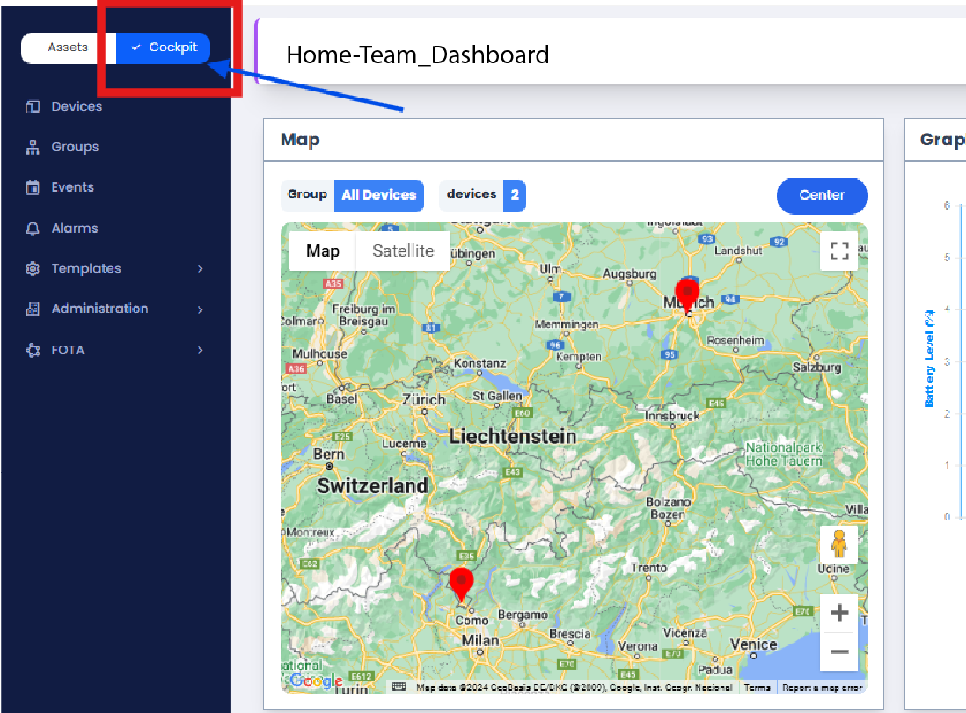Open the All Devices group selector
Viewport: 966px width, 713px height.
(x=378, y=195)
